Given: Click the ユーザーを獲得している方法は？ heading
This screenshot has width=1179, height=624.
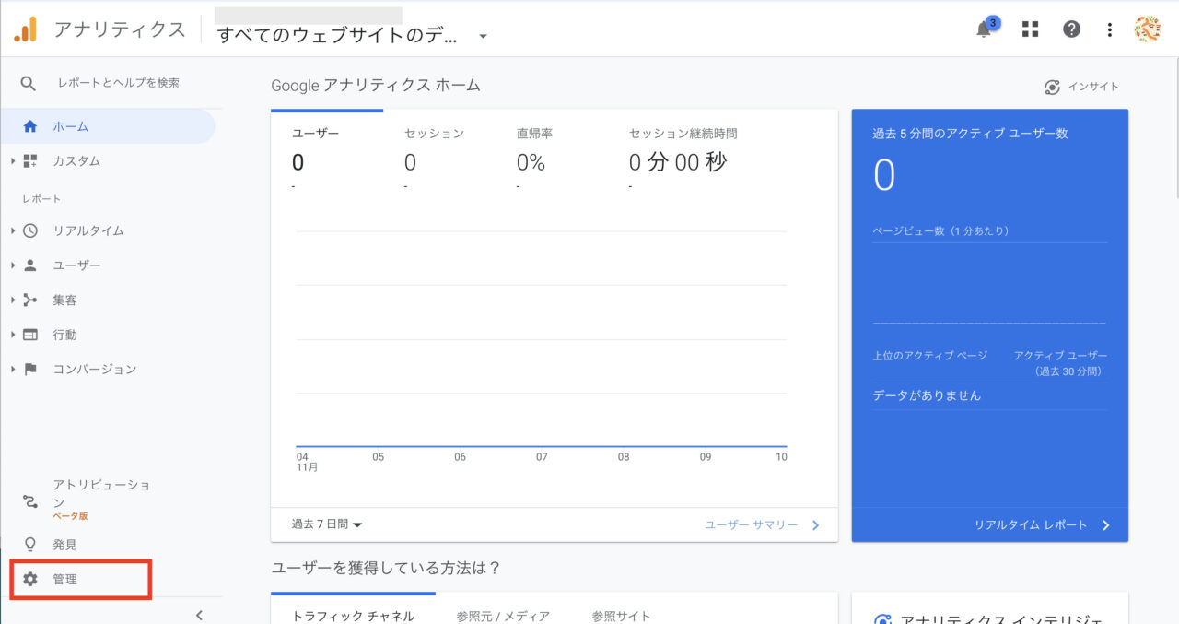Looking at the screenshot, I should [x=386, y=568].
